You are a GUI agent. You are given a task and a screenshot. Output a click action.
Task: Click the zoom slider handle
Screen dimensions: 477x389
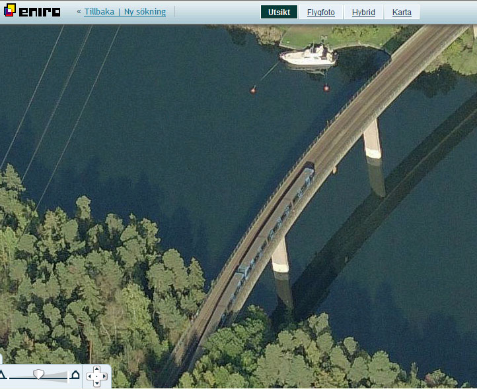pos(38,374)
